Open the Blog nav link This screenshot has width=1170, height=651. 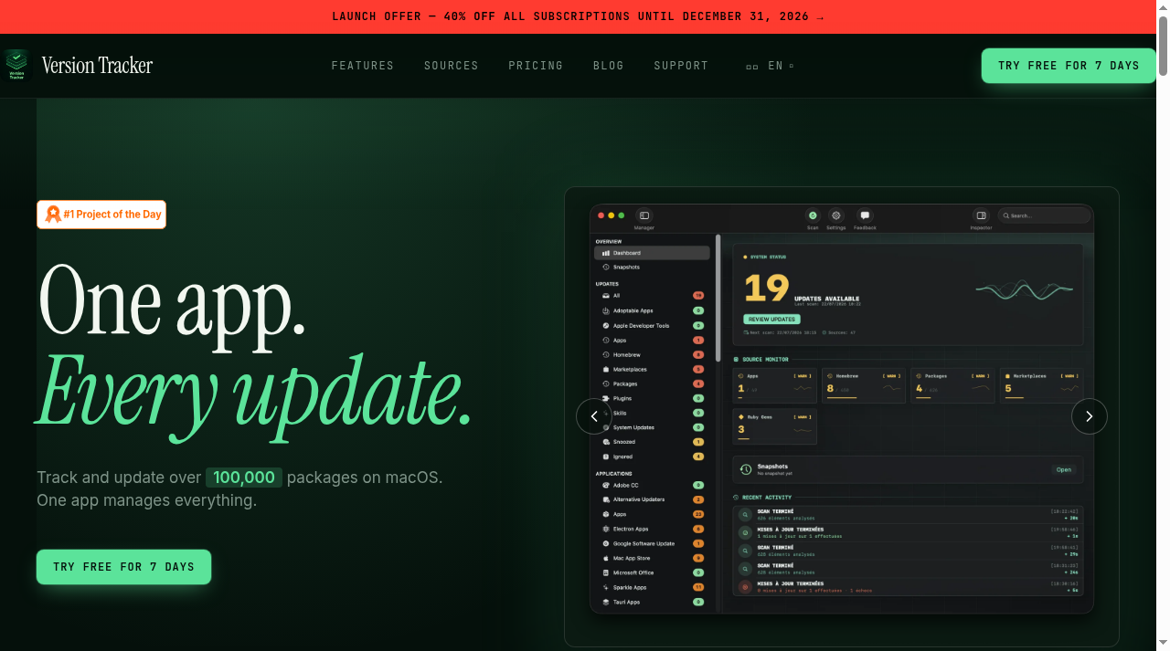click(609, 66)
